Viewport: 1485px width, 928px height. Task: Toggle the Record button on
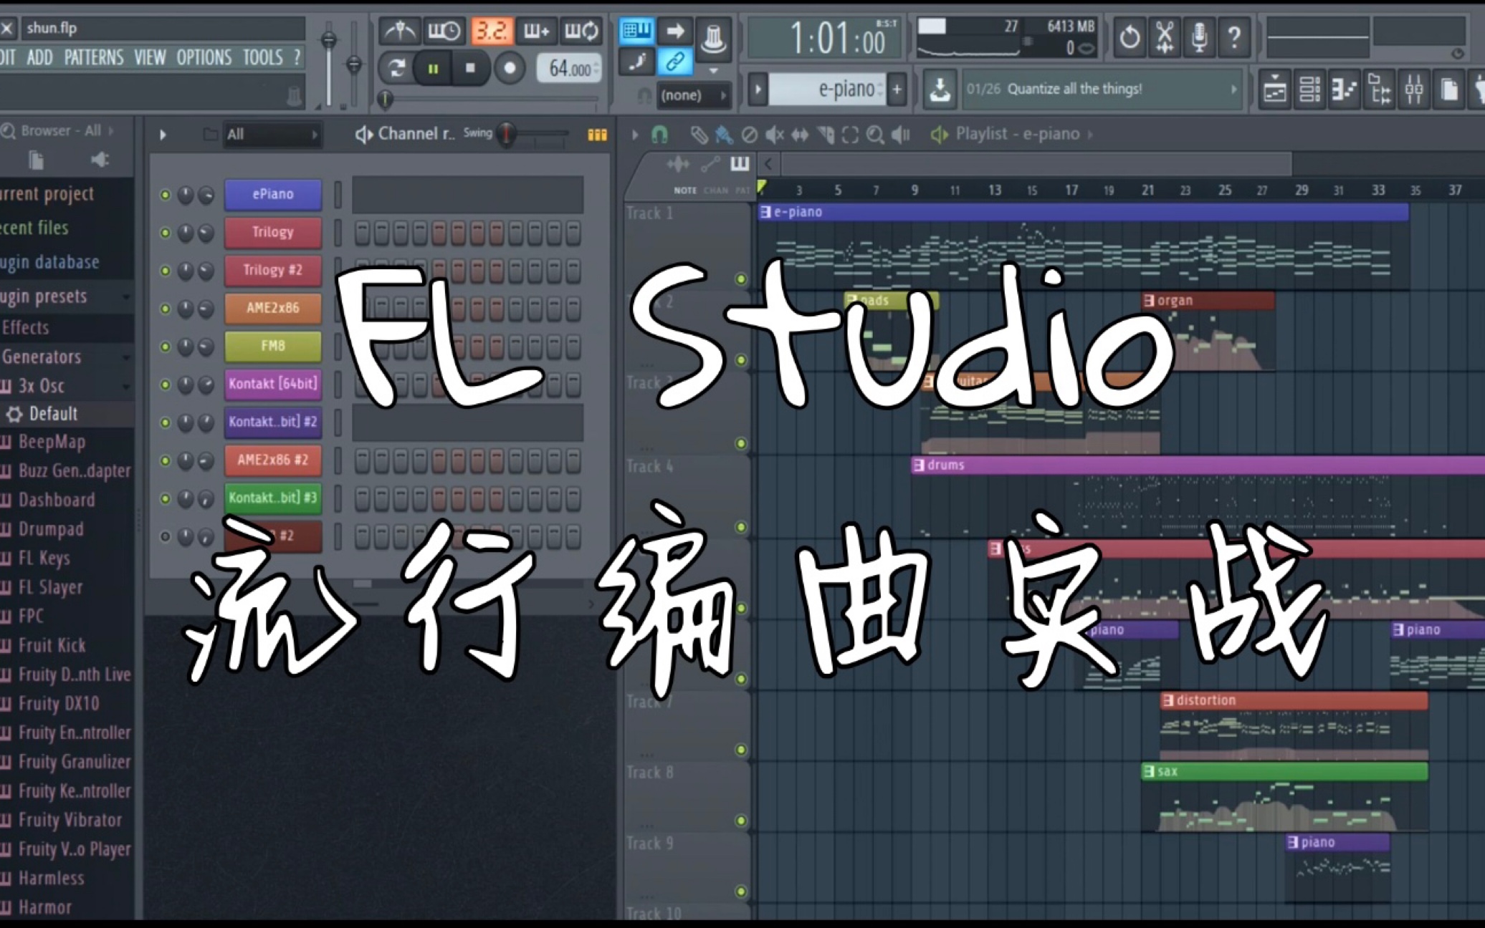point(510,67)
